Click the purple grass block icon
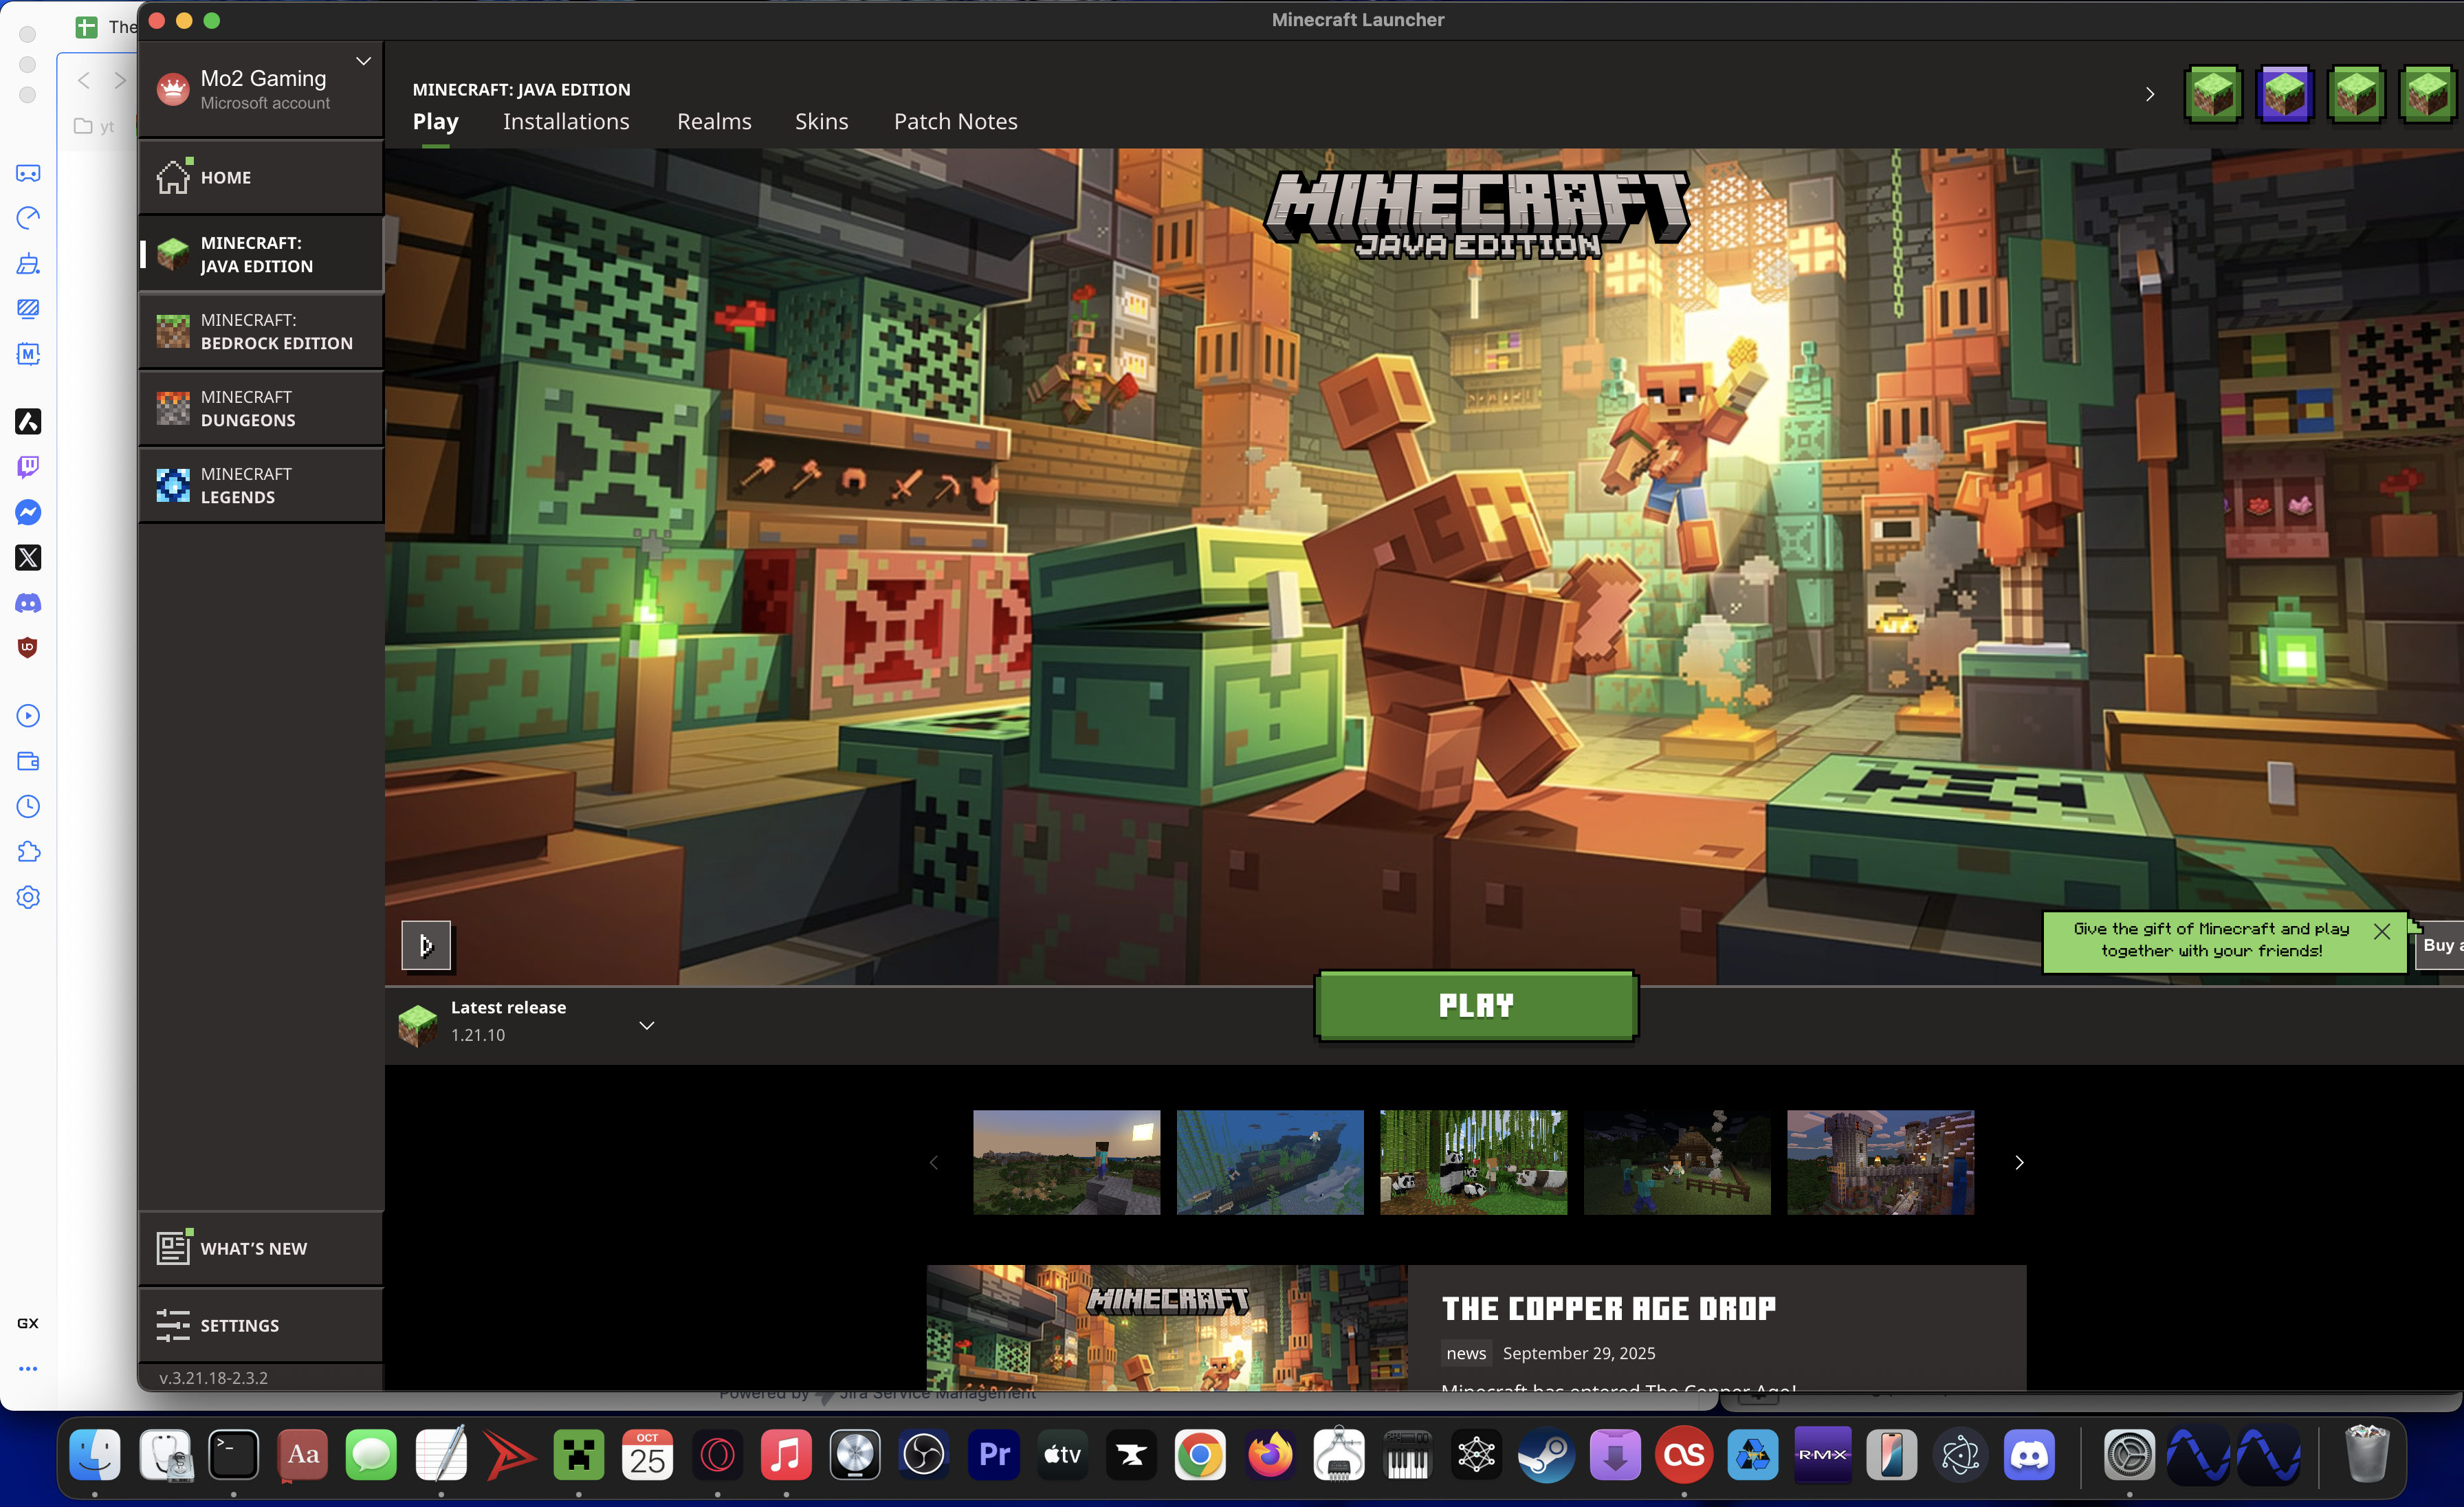The image size is (2464, 1507). coord(2284,95)
